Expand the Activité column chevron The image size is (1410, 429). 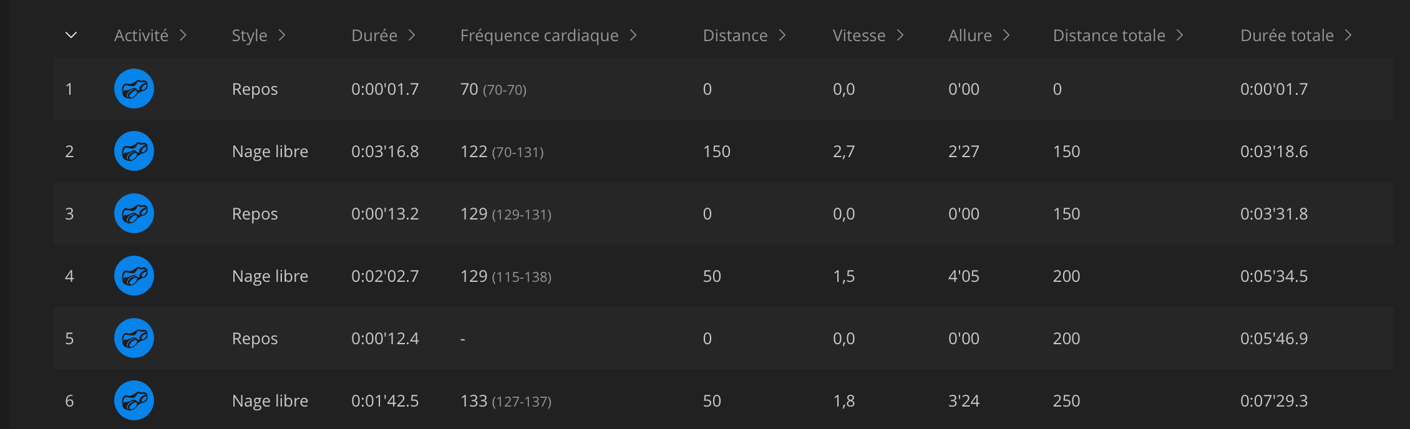[183, 35]
